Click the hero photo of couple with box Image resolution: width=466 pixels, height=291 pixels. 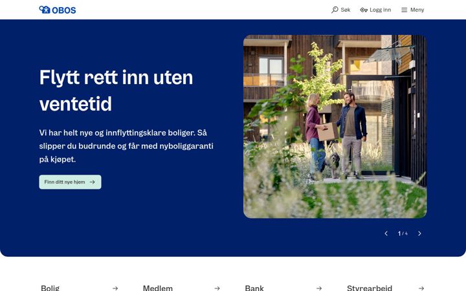click(x=335, y=127)
